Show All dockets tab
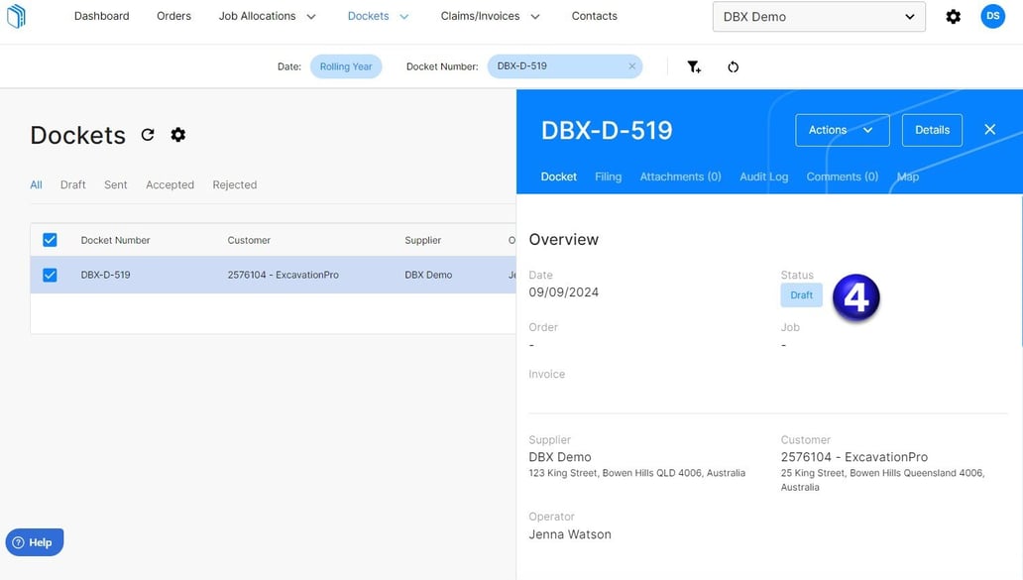 click(36, 184)
